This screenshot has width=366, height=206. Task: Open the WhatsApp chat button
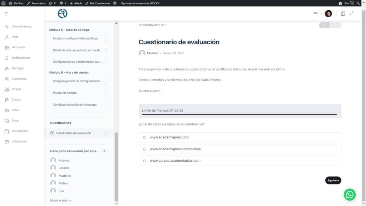pos(350,195)
